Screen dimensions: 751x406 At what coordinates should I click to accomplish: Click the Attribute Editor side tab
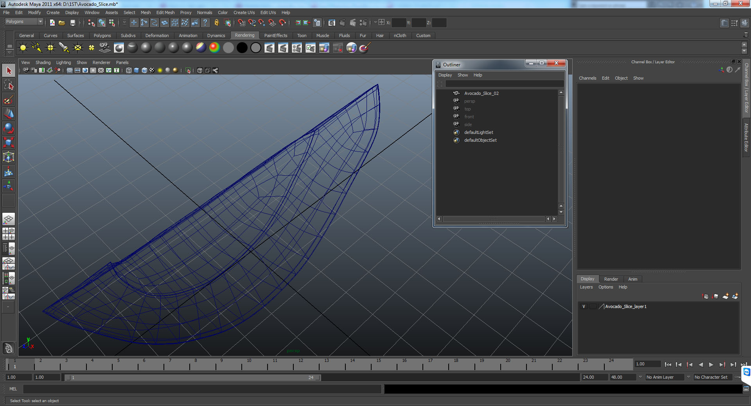[x=746, y=137]
